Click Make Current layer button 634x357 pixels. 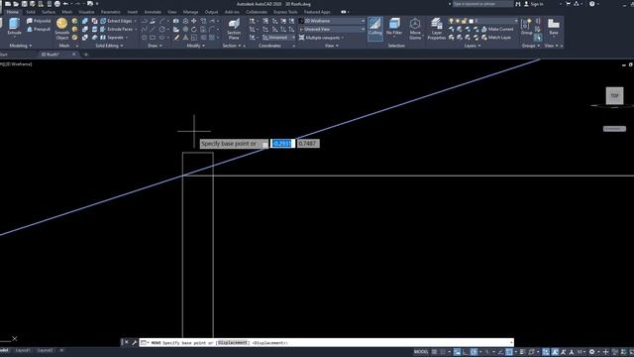497,29
